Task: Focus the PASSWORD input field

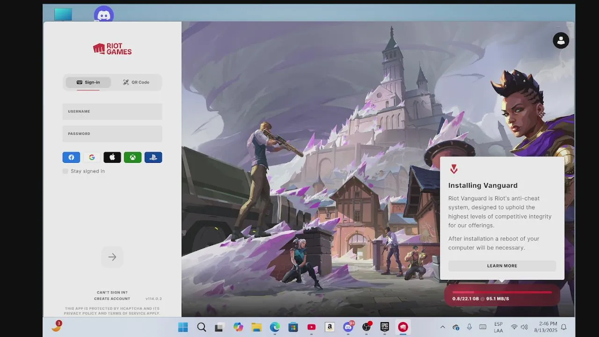Action: (112, 134)
